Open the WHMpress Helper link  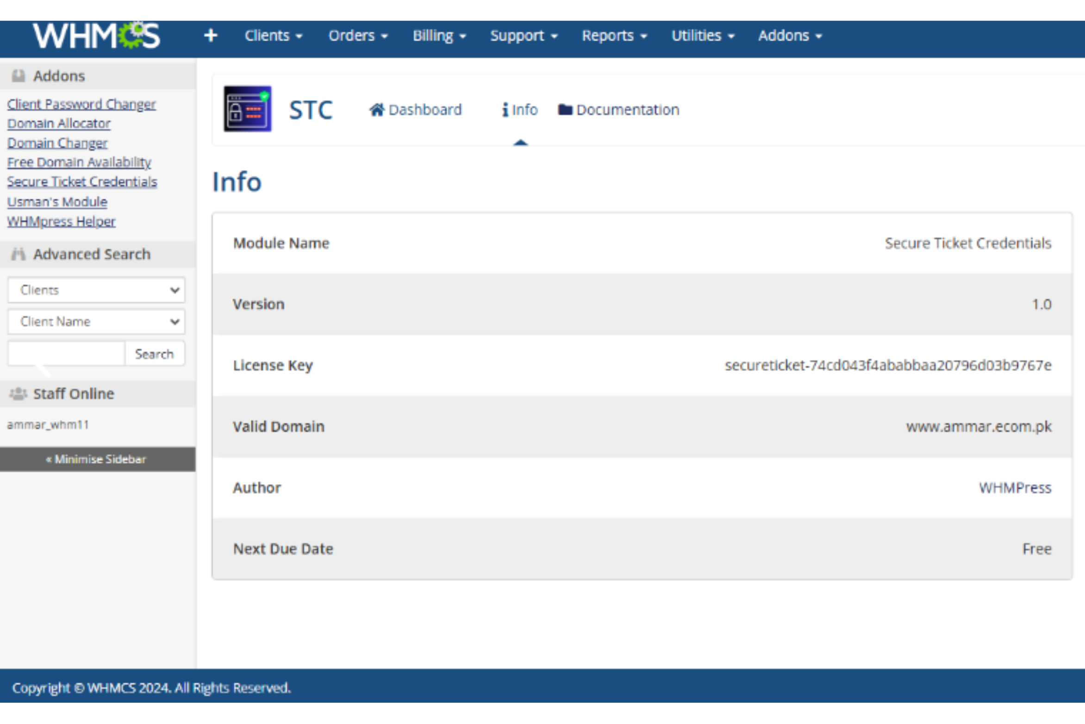click(x=61, y=221)
